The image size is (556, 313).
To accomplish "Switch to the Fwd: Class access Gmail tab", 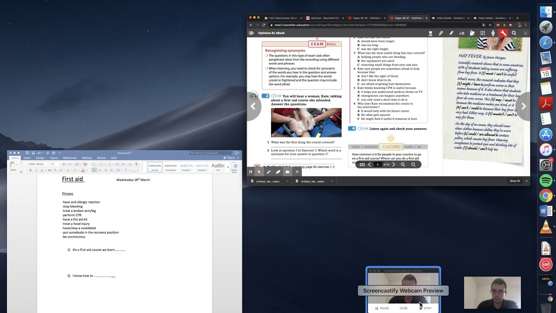I will click(282, 18).
